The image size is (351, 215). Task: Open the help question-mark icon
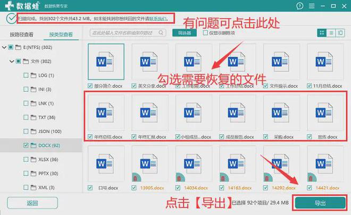299,6
